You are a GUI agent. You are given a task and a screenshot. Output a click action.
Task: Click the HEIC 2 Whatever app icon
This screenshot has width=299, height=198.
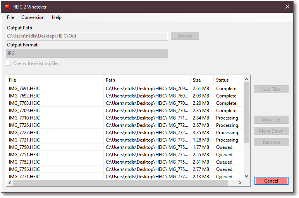[7, 7]
